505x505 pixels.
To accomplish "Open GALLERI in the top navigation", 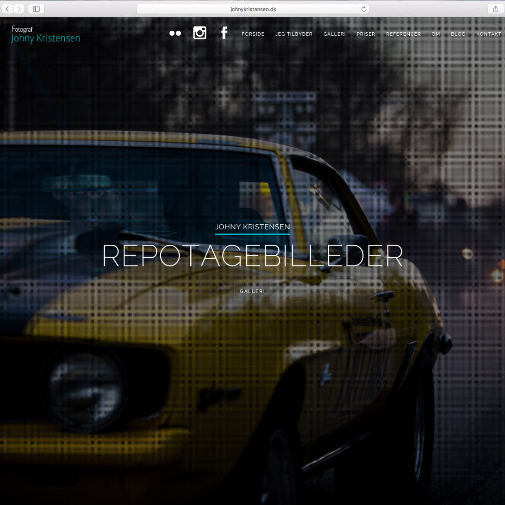I will (x=334, y=34).
